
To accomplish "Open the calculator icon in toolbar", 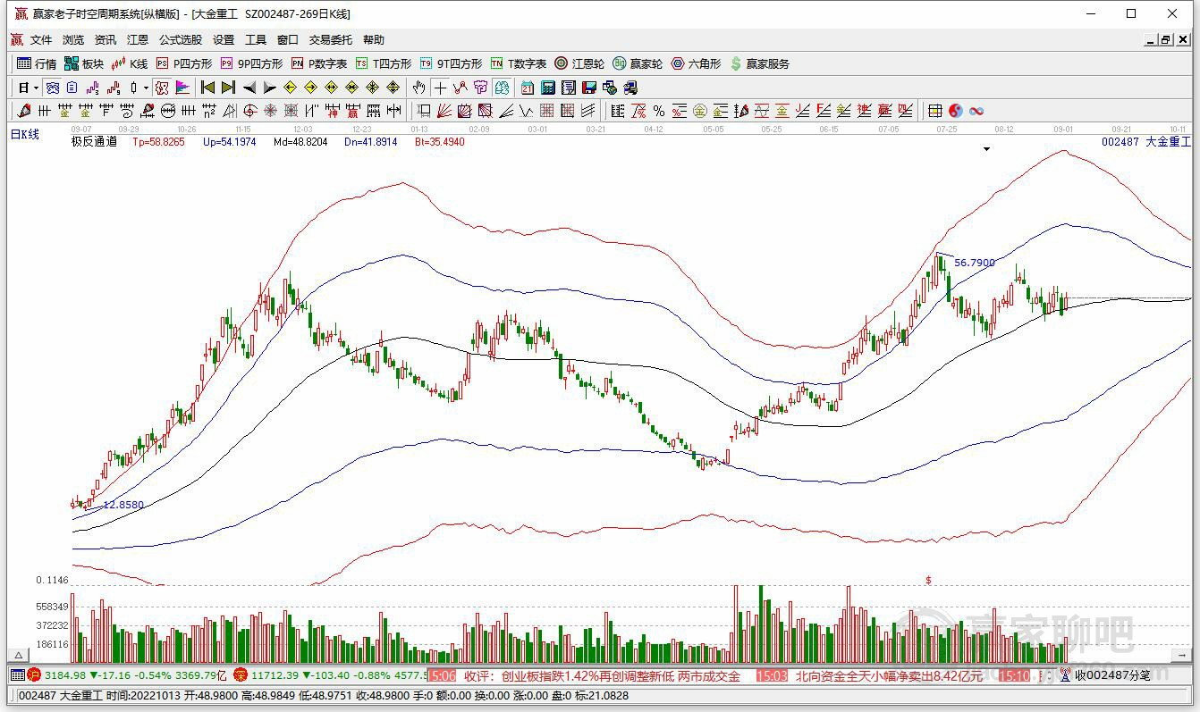I will pos(548,88).
